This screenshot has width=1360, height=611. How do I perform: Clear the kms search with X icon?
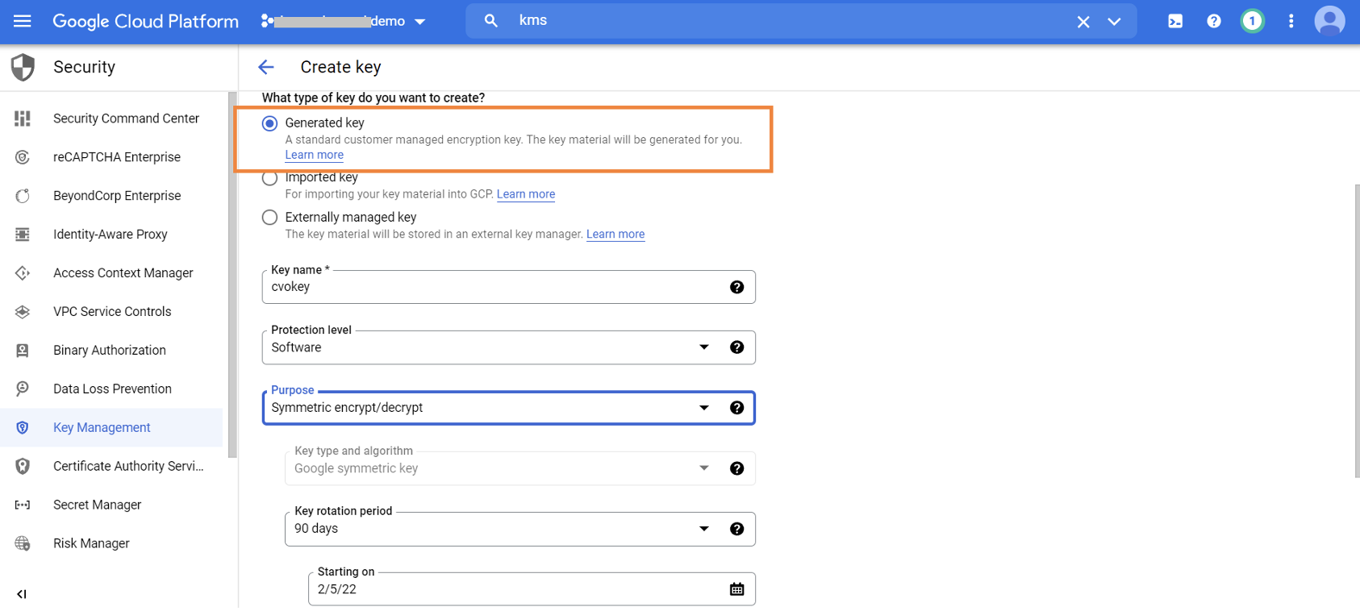[1083, 22]
